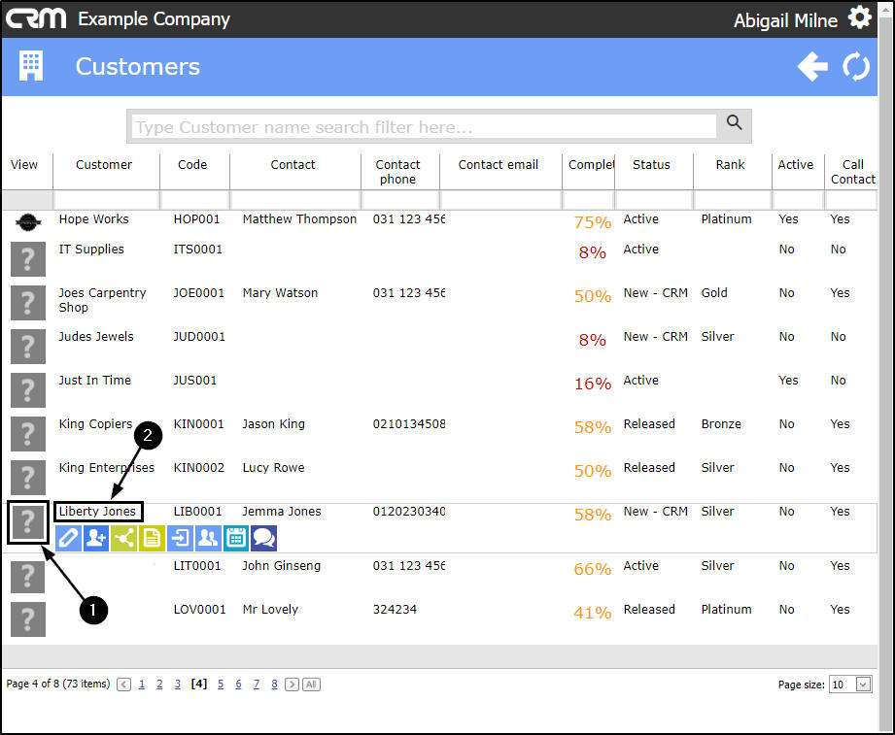Click the settings gear next to Abigail Milne
This screenshot has width=895, height=735.
tap(859, 17)
